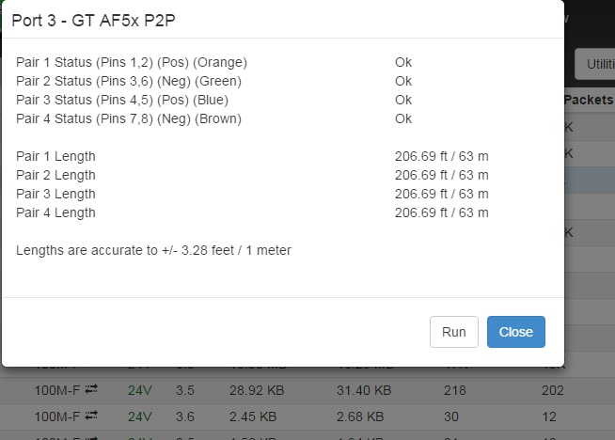Click the Pair 2 Status Ok value
Viewport: 615px width, 440px height.
[403, 81]
